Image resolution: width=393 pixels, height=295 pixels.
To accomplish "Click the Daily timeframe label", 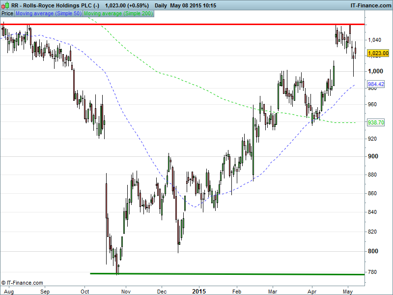I will click(x=161, y=5).
